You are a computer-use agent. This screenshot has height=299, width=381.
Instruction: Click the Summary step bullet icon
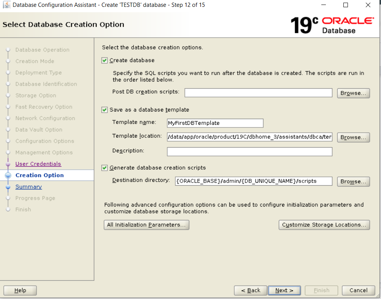(x=8, y=187)
